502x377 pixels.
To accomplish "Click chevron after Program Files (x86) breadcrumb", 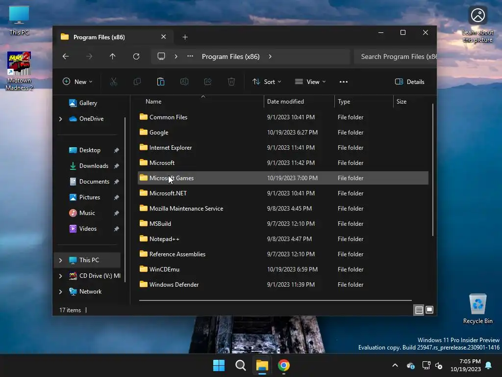I will pos(270,56).
